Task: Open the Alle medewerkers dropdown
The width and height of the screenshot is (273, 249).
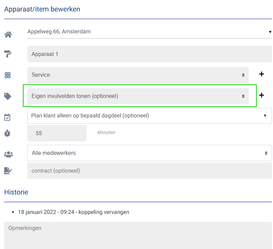Action: click(x=149, y=153)
